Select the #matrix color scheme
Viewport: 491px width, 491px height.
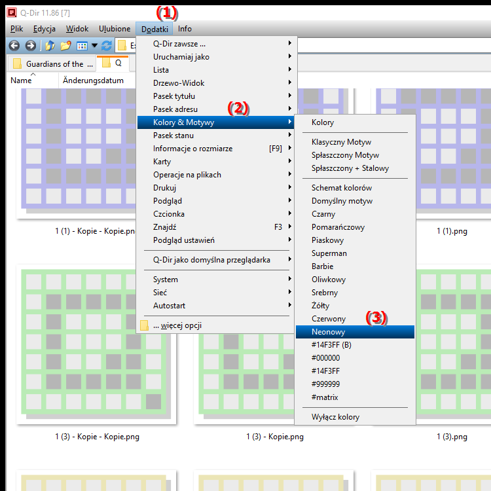coord(355,397)
